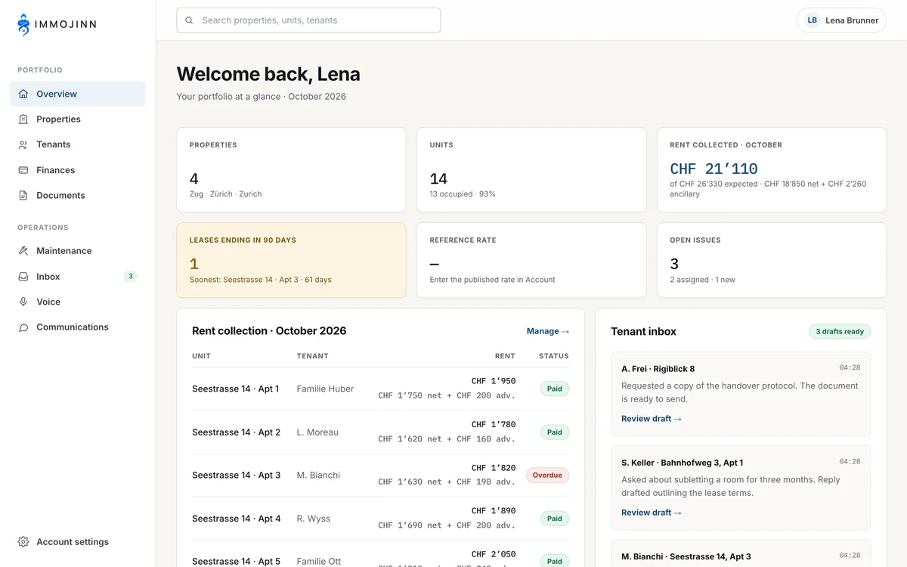Open the Maintenance section
Screen dimensions: 907x567
(x=77, y=251)
